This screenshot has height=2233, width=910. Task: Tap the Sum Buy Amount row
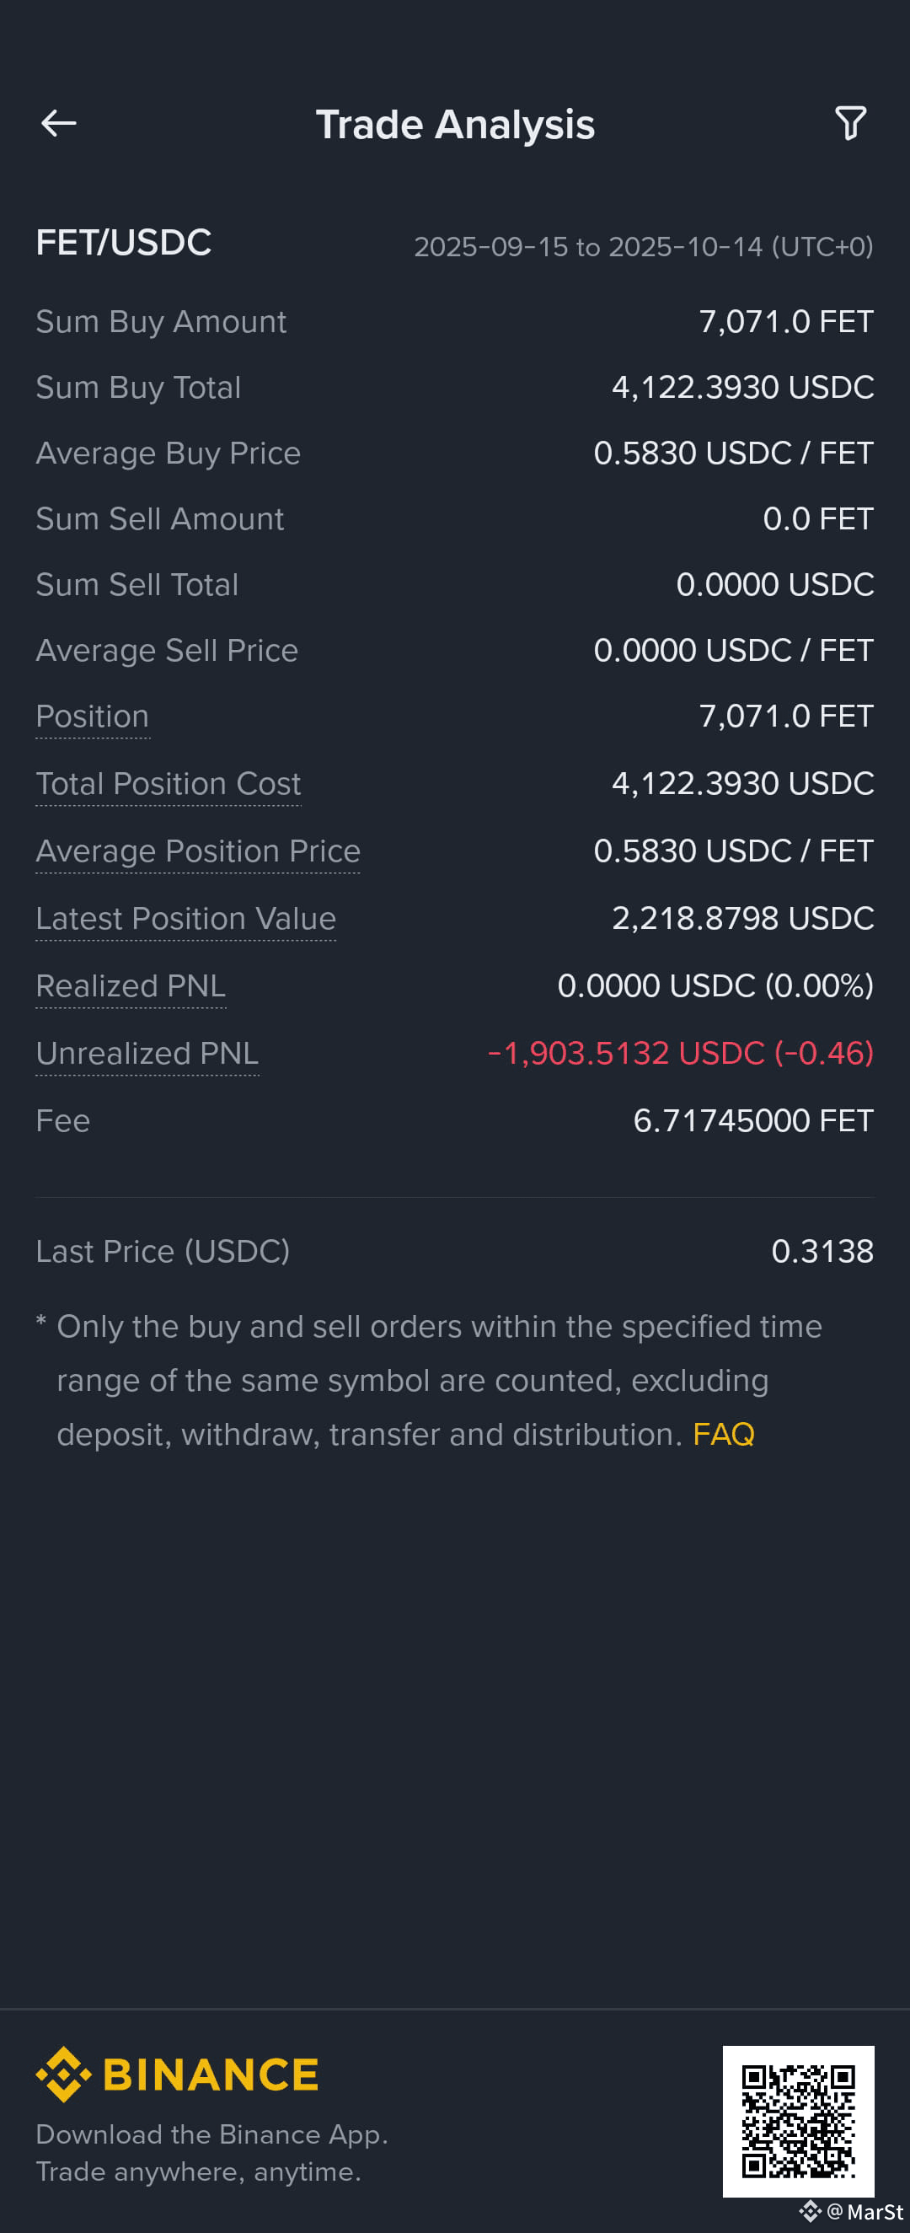[x=455, y=322]
